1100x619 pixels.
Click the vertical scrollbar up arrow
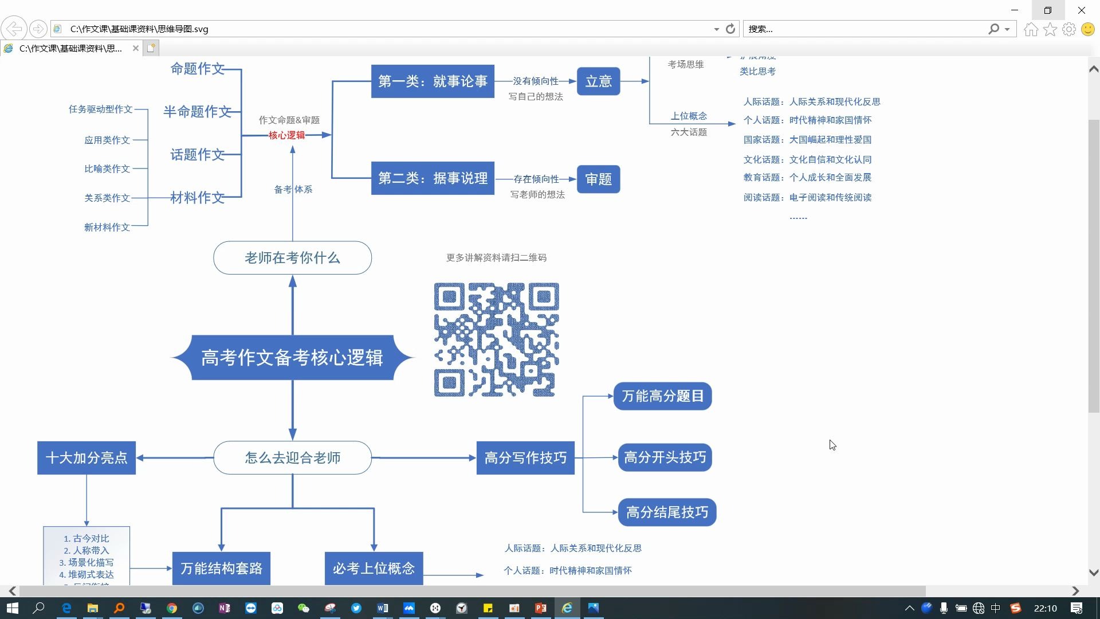tap(1094, 69)
